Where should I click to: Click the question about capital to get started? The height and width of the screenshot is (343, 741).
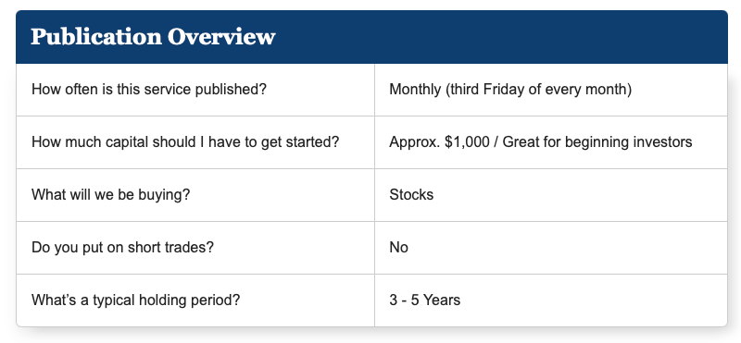[185, 142]
